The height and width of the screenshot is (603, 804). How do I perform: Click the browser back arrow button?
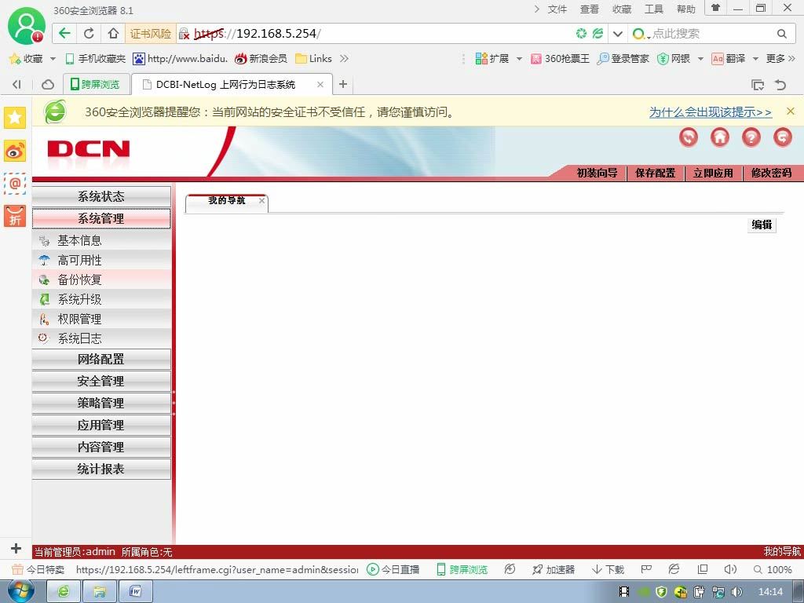pyautogui.click(x=64, y=34)
